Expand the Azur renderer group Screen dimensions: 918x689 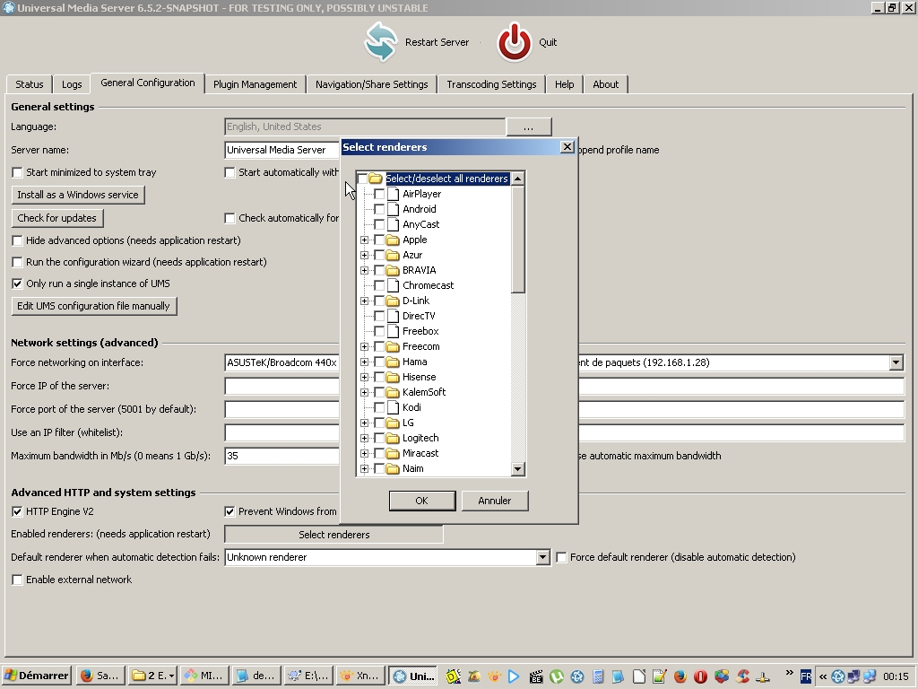point(364,255)
